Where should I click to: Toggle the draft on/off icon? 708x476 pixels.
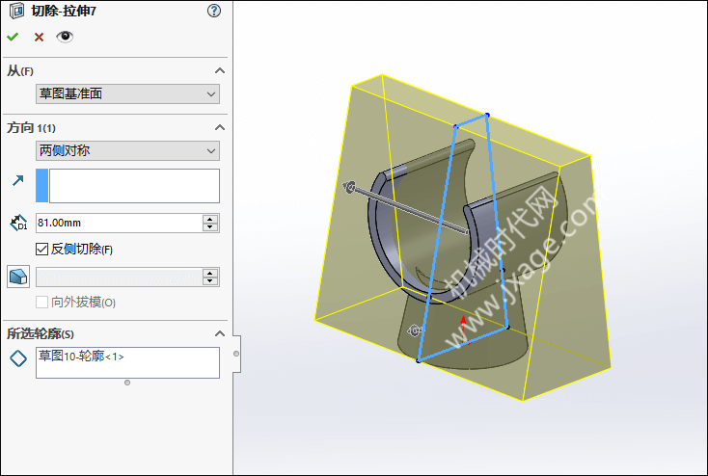pos(18,277)
